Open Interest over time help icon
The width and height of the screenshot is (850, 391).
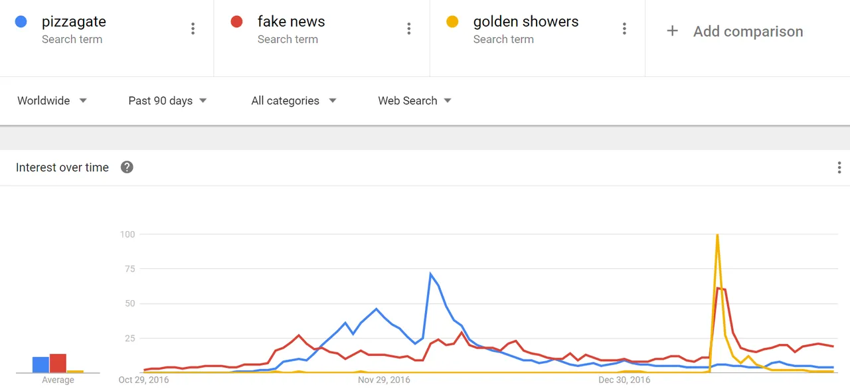pos(127,167)
